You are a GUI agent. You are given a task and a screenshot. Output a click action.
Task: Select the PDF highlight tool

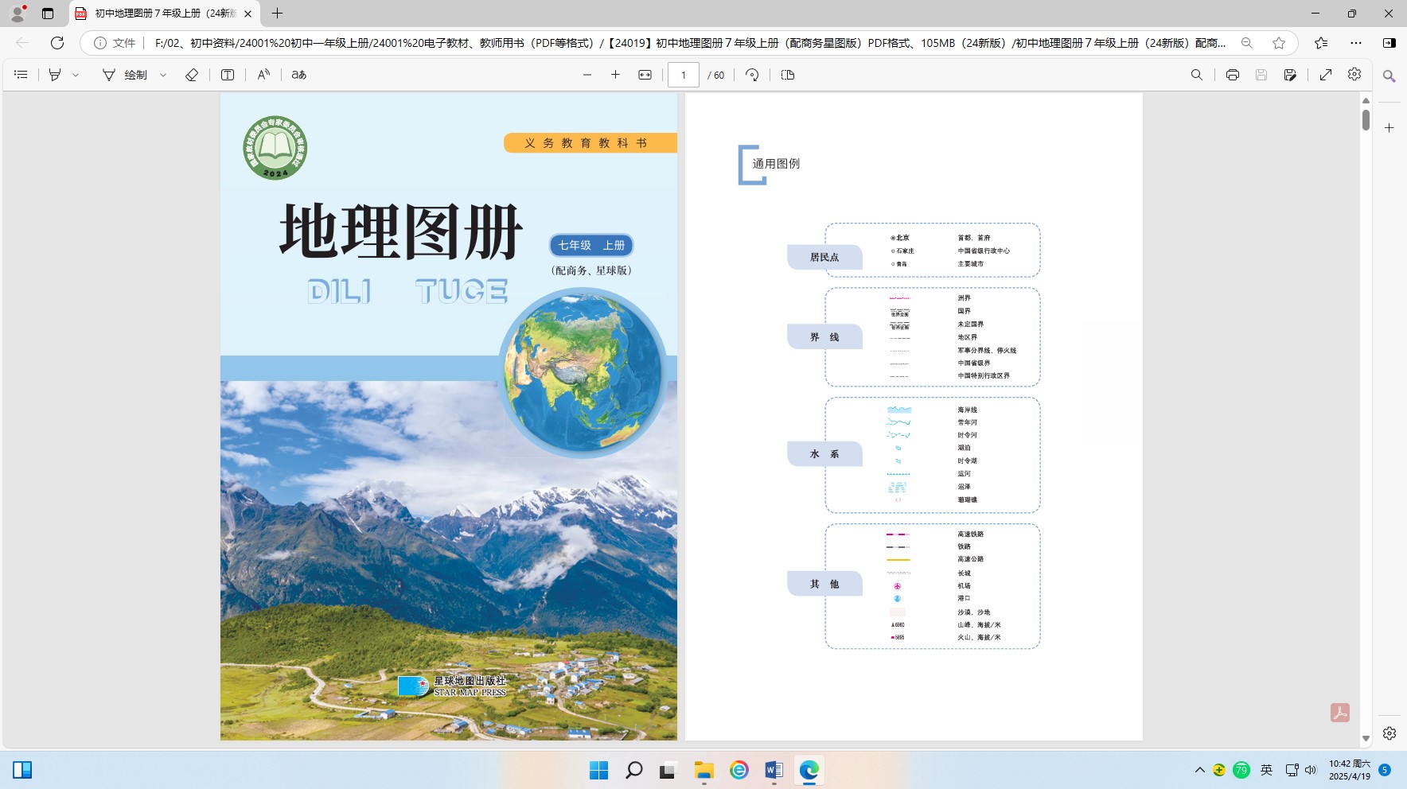[55, 75]
